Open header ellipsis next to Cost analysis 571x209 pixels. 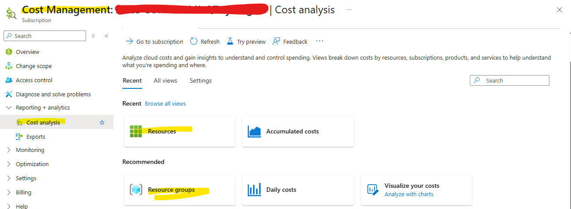pos(349,9)
